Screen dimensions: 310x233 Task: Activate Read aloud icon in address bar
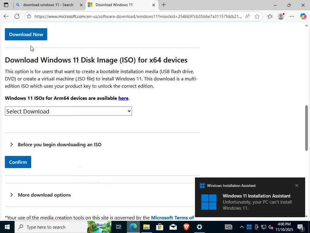tap(247, 16)
